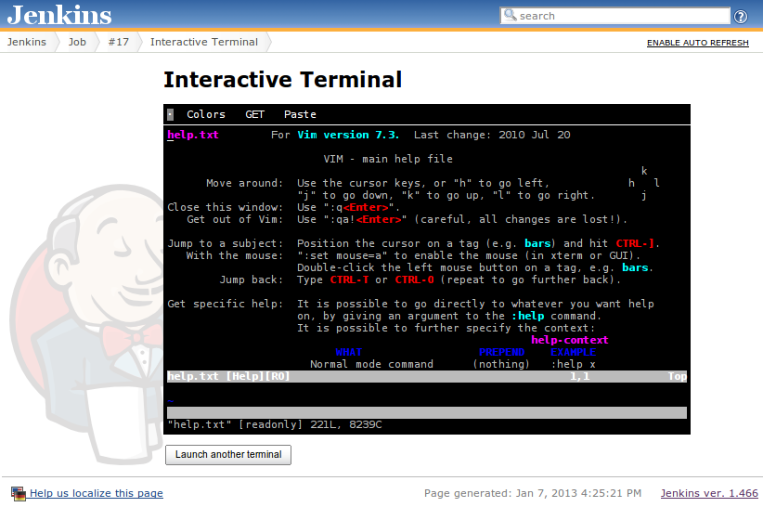The image size is (763, 507).
Task: Click the localize page flag icon
Action: pos(18,493)
